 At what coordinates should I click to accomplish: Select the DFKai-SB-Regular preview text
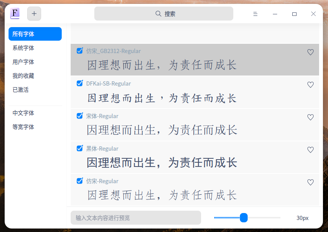coord(162,98)
